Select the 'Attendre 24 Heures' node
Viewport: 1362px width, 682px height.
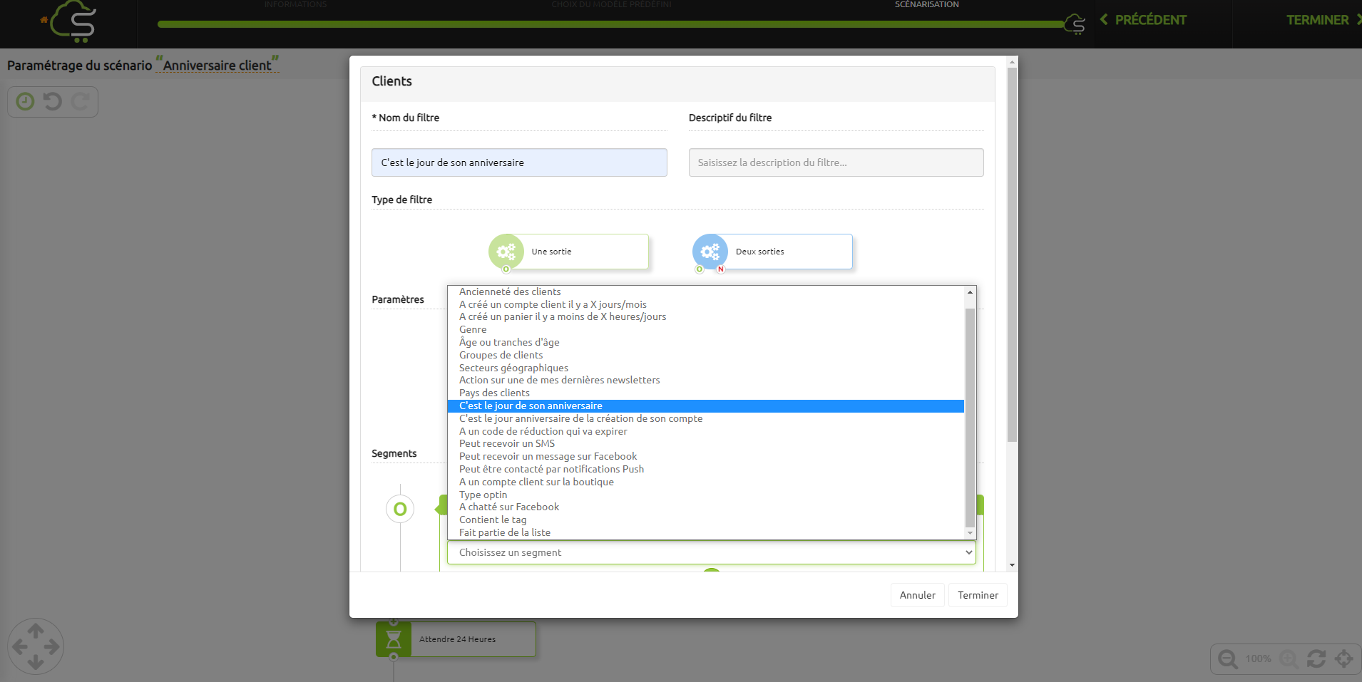[456, 639]
